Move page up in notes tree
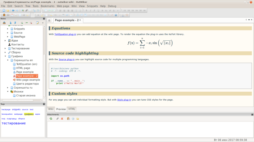Screen dimensions: 254x142 click(15, 23)
